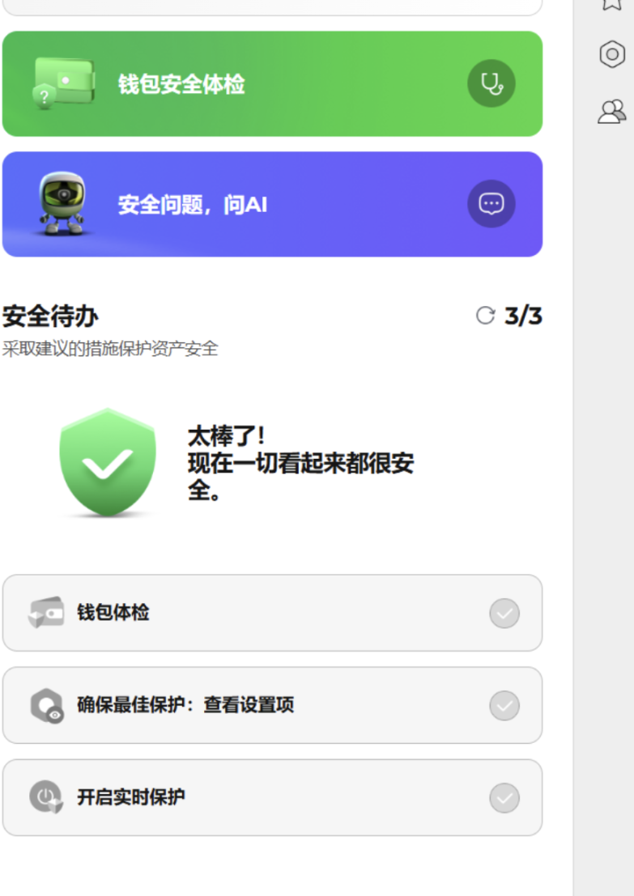The image size is (634, 896).
Task: Click the bookmark icon at the sidebar top
Action: click(611, 3)
